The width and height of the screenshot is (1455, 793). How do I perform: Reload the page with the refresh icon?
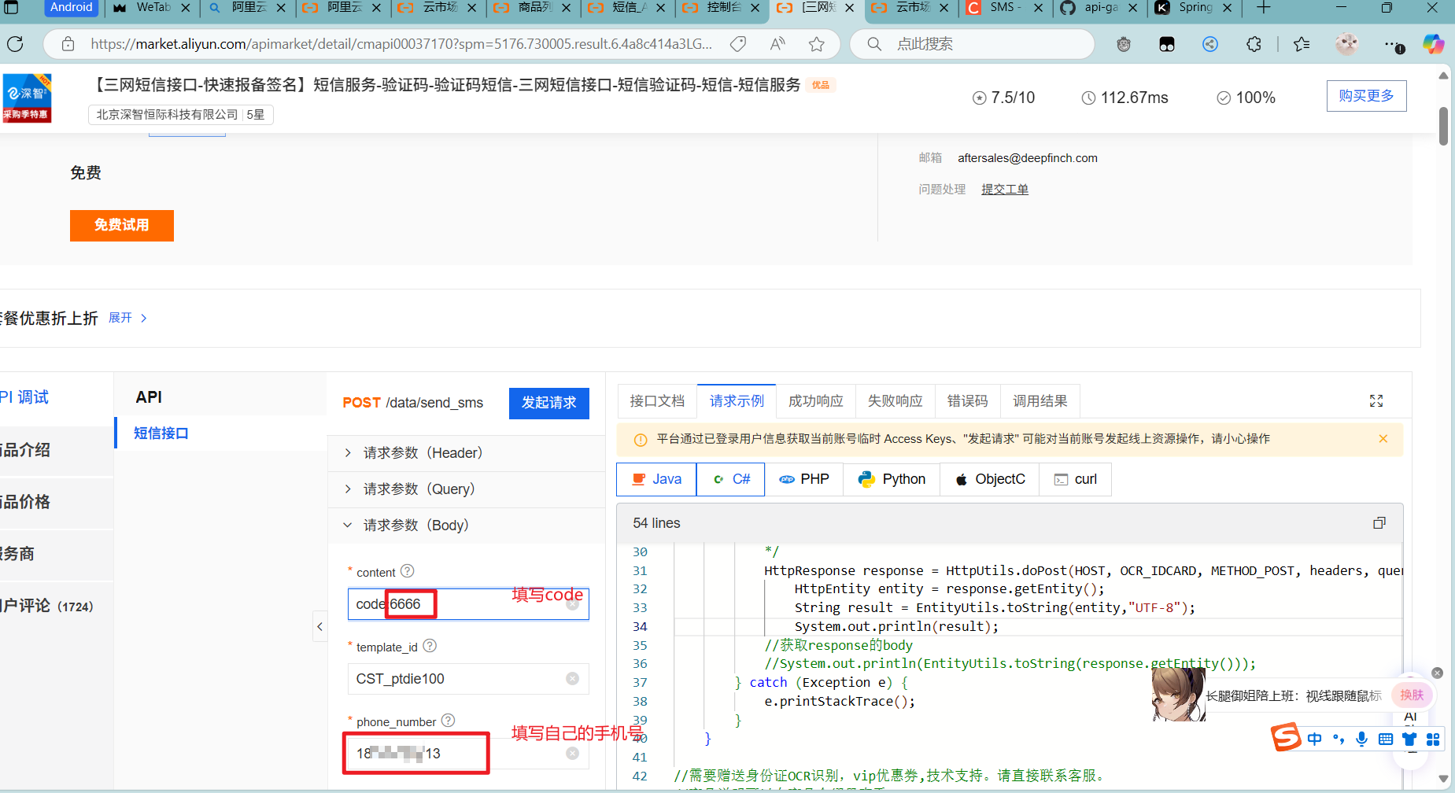(15, 44)
